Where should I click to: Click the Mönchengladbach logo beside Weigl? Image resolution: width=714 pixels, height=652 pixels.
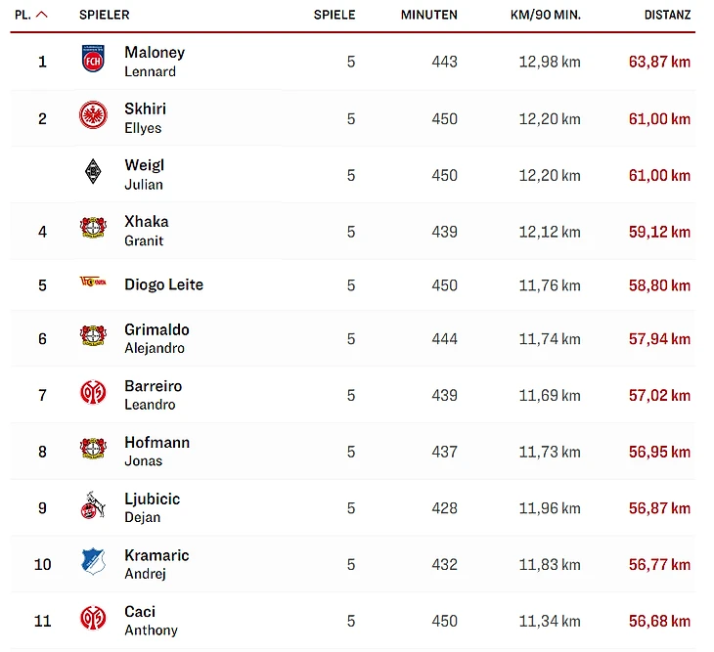tap(93, 173)
